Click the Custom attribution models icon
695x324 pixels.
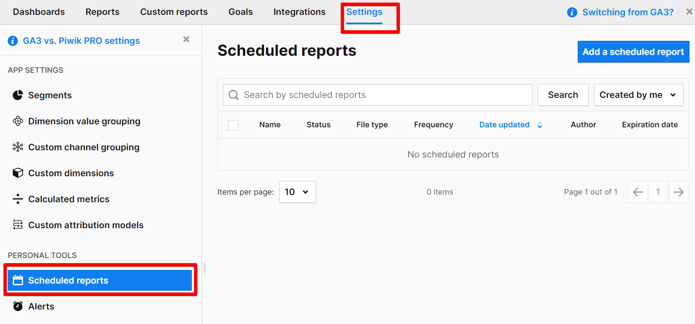17,225
